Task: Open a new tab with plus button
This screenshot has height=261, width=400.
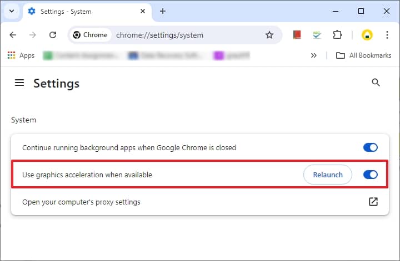Action: 163,11
